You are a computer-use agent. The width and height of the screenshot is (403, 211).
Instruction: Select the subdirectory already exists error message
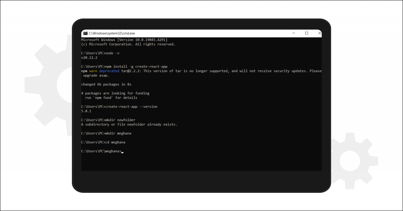(129, 124)
